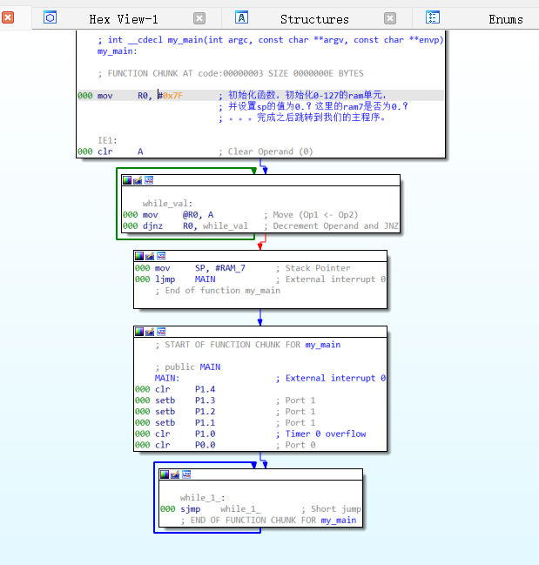Click the Chinese initialization comment first line
Screen dimensions: 539x565
[303, 96]
